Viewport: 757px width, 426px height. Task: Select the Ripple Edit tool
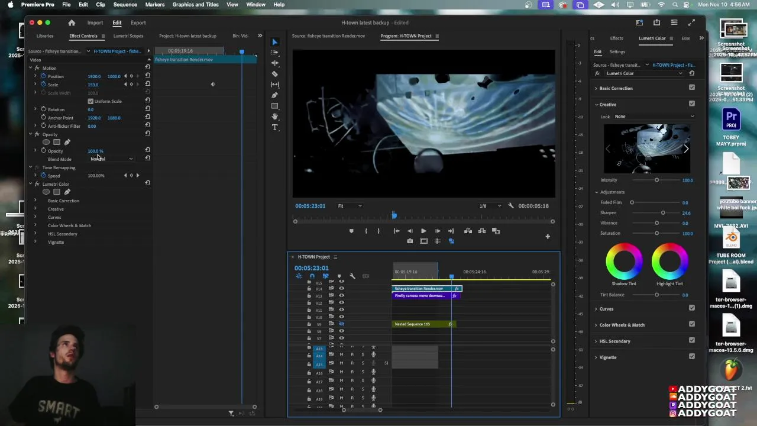[274, 63]
